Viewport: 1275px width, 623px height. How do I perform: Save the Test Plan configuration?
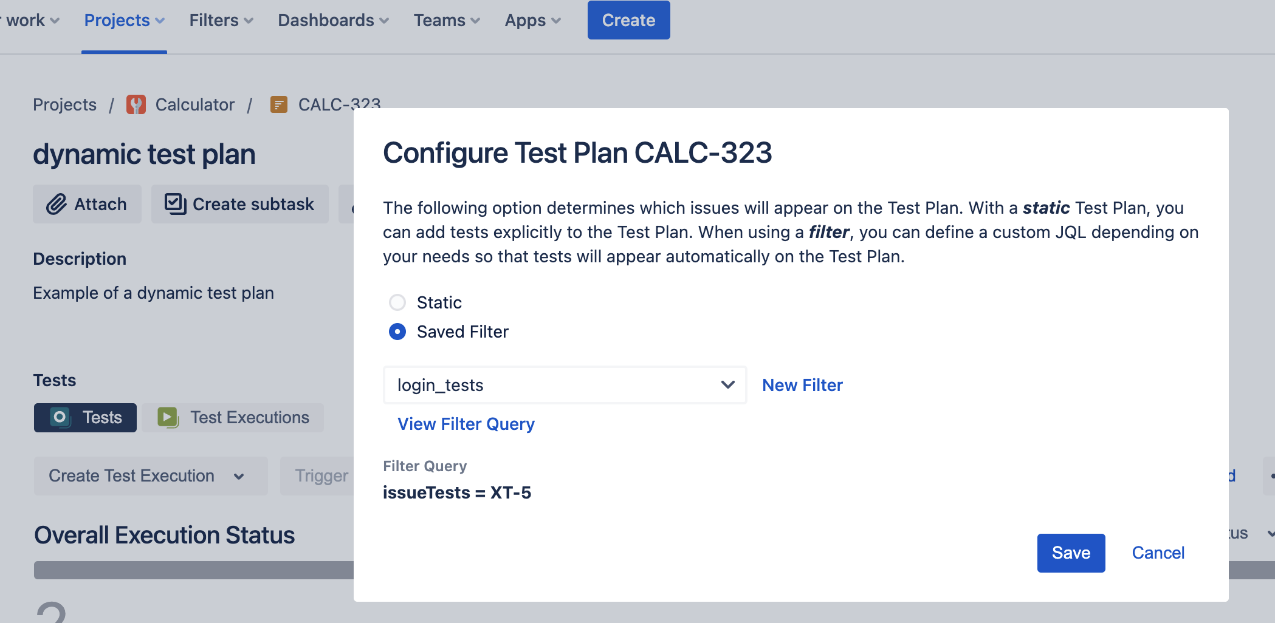click(1071, 553)
